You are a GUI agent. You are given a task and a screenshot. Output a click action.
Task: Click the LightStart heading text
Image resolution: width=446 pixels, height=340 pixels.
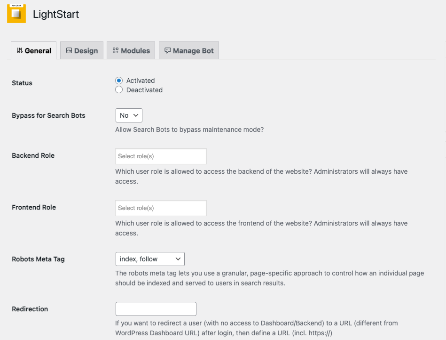(56, 14)
